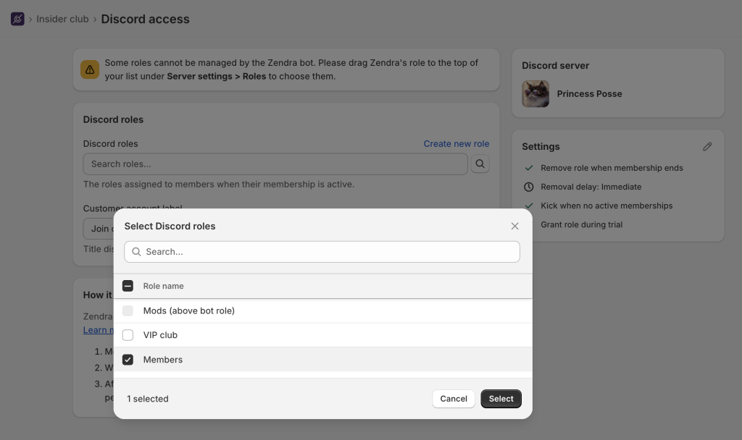The height and width of the screenshot is (440, 742).
Task: Focus the dialog Search field
Action: 322,252
